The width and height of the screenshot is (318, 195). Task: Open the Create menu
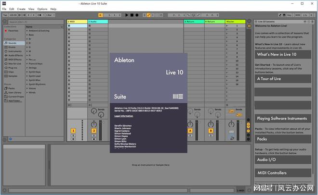(21, 9)
